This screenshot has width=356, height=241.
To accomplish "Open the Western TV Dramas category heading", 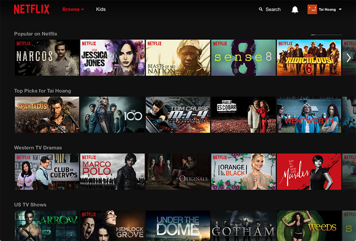I will 38,148.
